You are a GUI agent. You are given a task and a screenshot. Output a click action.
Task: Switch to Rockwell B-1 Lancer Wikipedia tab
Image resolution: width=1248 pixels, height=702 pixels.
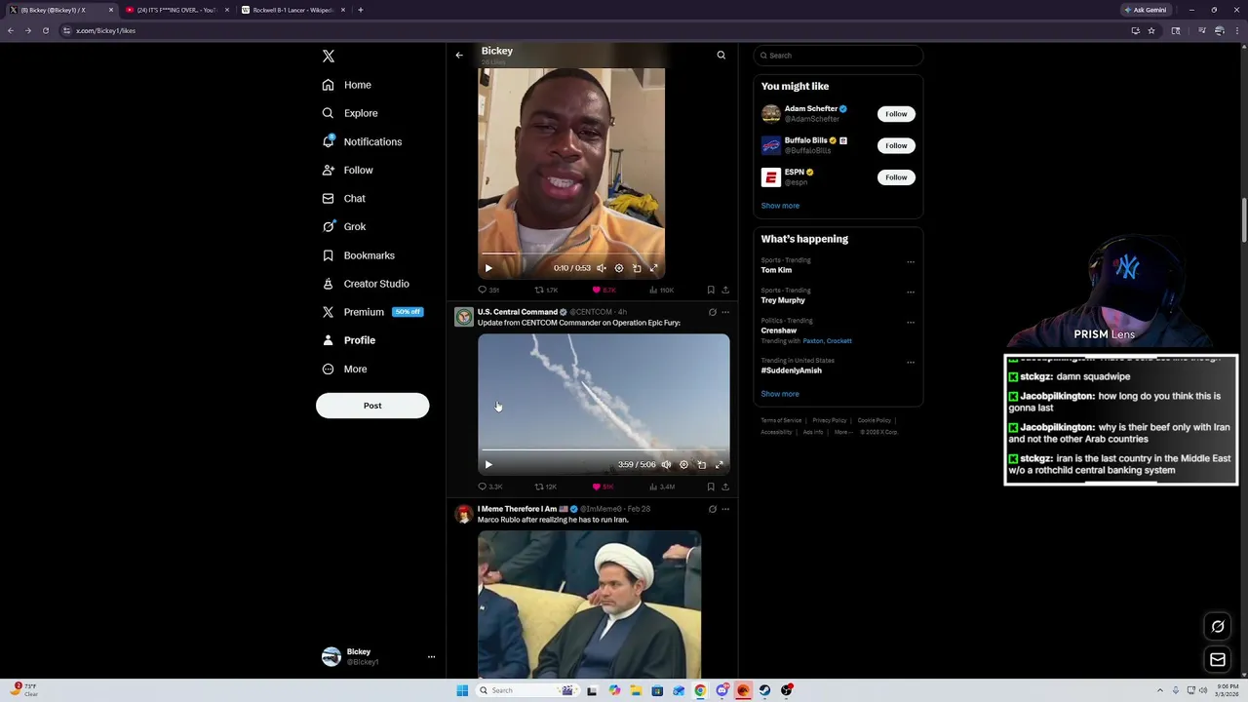292,10
